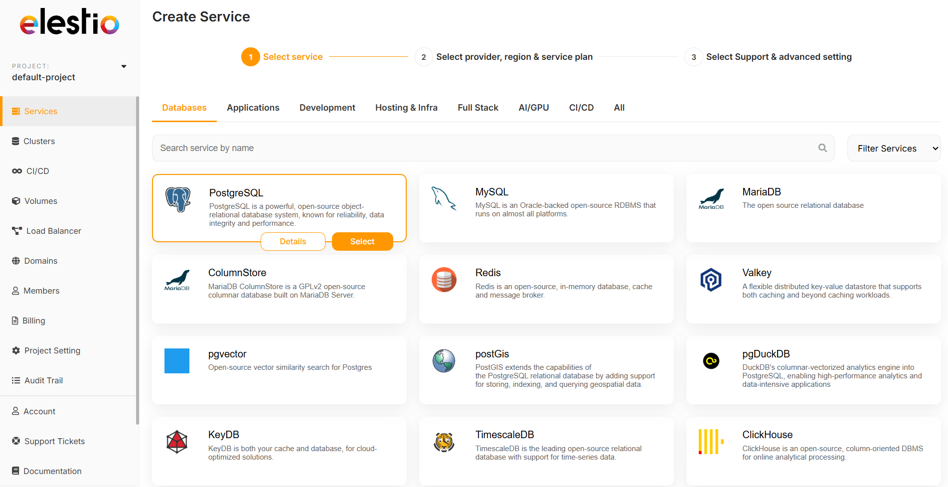948x487 pixels.
Task: Click the Account user icon
Action: point(15,411)
